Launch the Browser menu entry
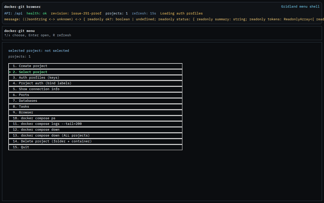Viewport: 324px width, 203px height. pos(95,112)
